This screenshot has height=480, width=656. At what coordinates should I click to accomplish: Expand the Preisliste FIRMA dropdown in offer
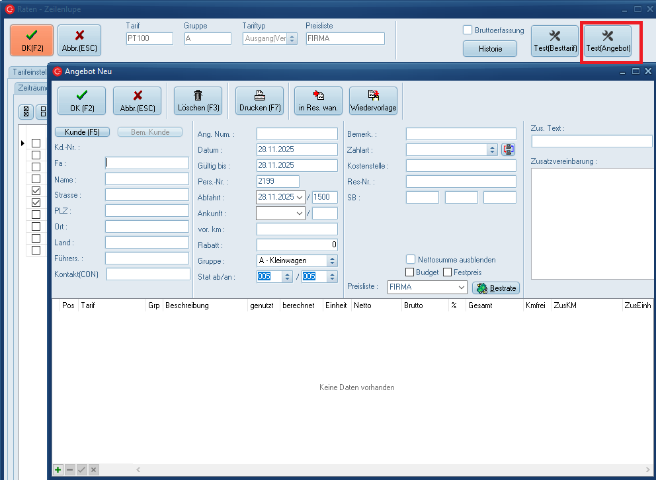[x=461, y=288]
